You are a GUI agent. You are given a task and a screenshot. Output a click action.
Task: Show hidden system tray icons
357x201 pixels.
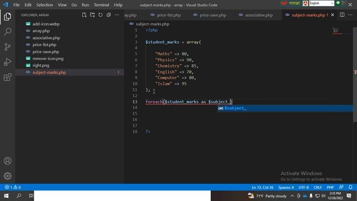[292, 196]
